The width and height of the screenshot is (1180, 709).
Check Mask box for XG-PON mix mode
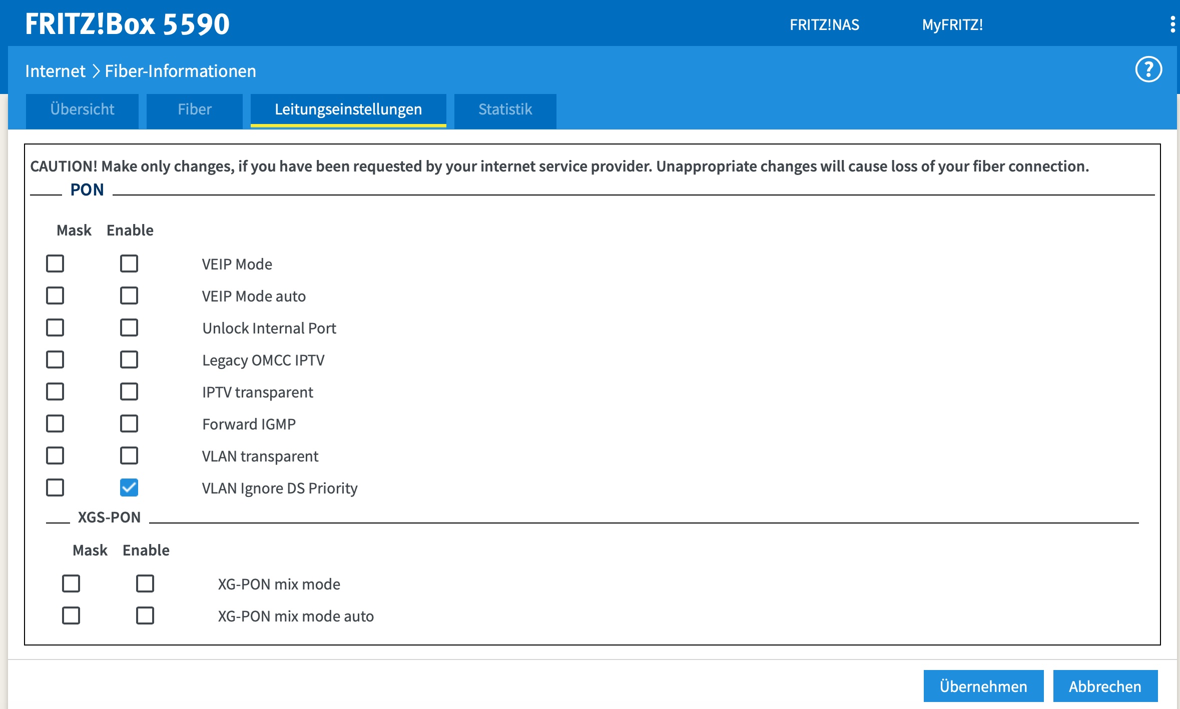[71, 583]
